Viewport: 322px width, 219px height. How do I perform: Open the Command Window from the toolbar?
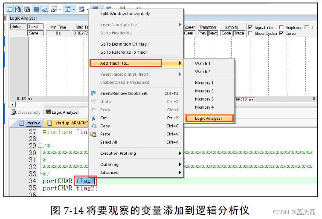[9, 9]
